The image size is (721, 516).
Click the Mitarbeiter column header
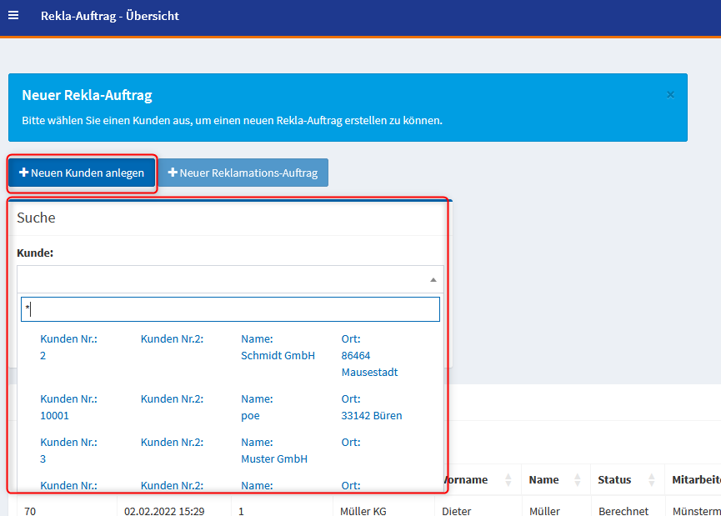point(696,480)
